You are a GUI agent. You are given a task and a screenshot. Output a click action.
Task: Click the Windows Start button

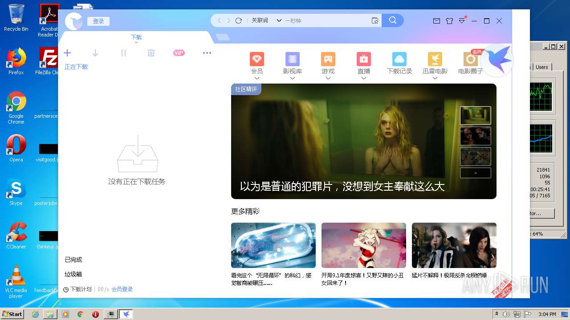tap(12, 314)
